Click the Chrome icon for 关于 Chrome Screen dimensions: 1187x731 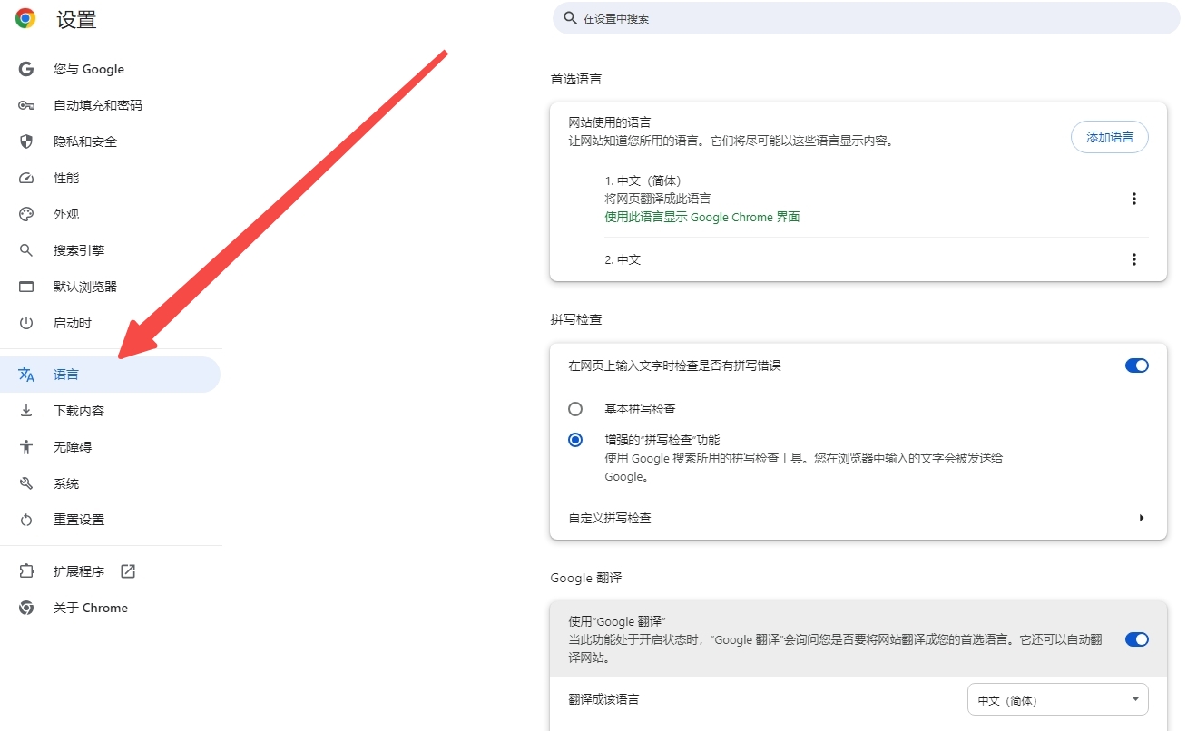click(x=26, y=608)
